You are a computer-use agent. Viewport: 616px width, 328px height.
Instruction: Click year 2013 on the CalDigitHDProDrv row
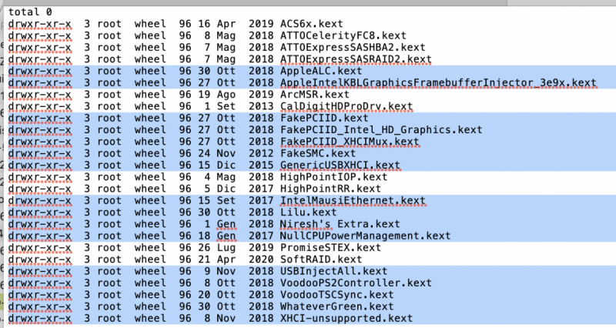pyautogui.click(x=261, y=106)
